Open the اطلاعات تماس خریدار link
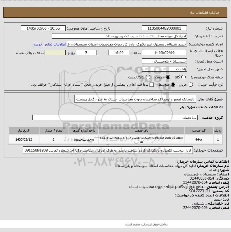Image resolution: width=231 pixels, height=232 pixels. [50, 44]
